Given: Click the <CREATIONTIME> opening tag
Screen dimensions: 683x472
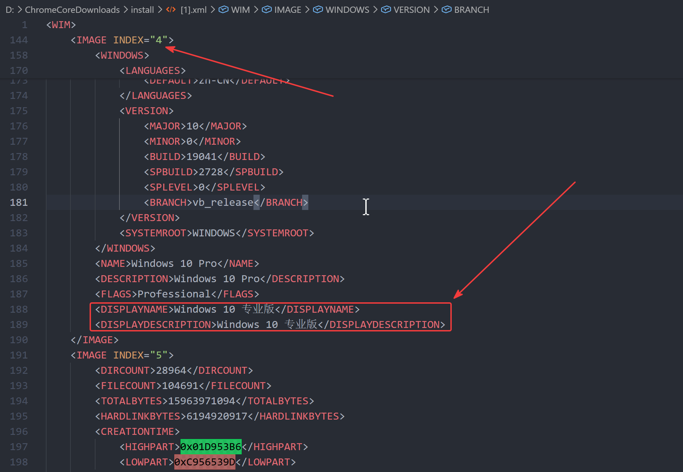Looking at the screenshot, I should (138, 432).
